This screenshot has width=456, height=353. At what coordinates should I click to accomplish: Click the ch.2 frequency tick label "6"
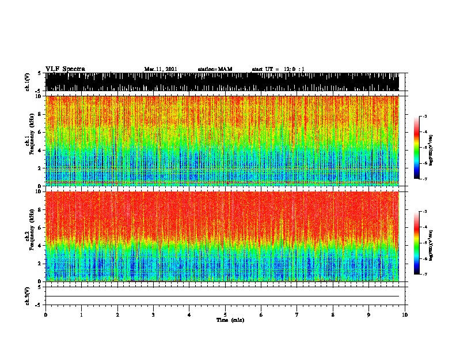[40, 228]
